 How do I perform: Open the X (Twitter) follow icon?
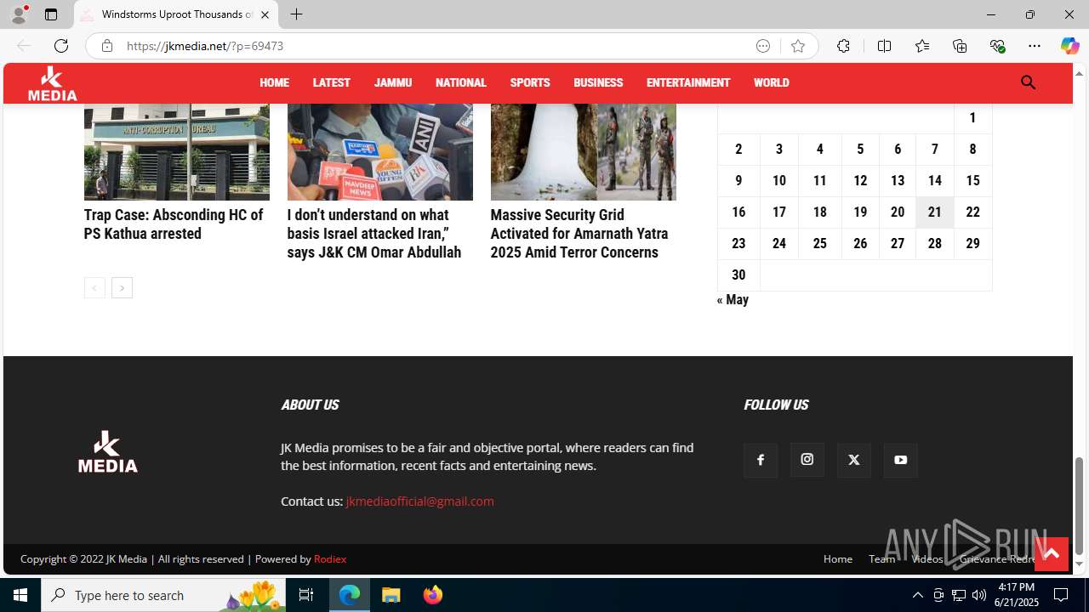(x=854, y=460)
